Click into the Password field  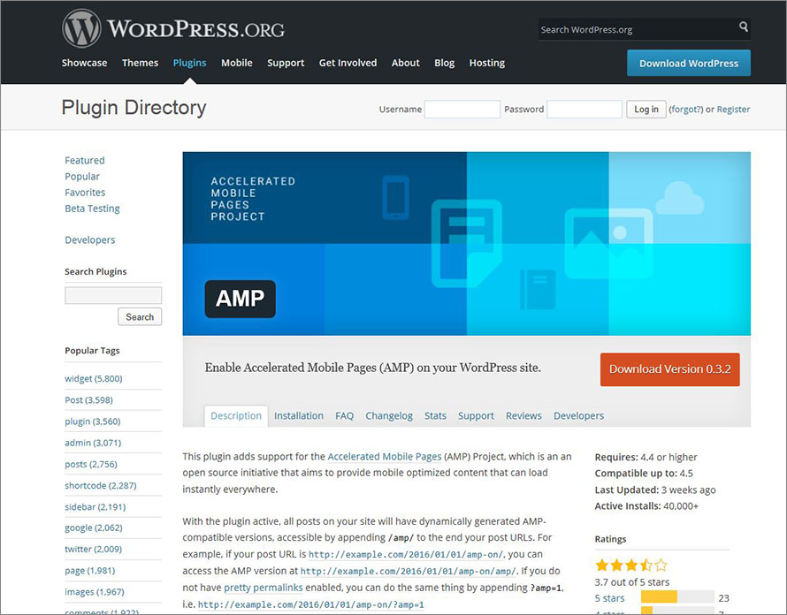(585, 109)
